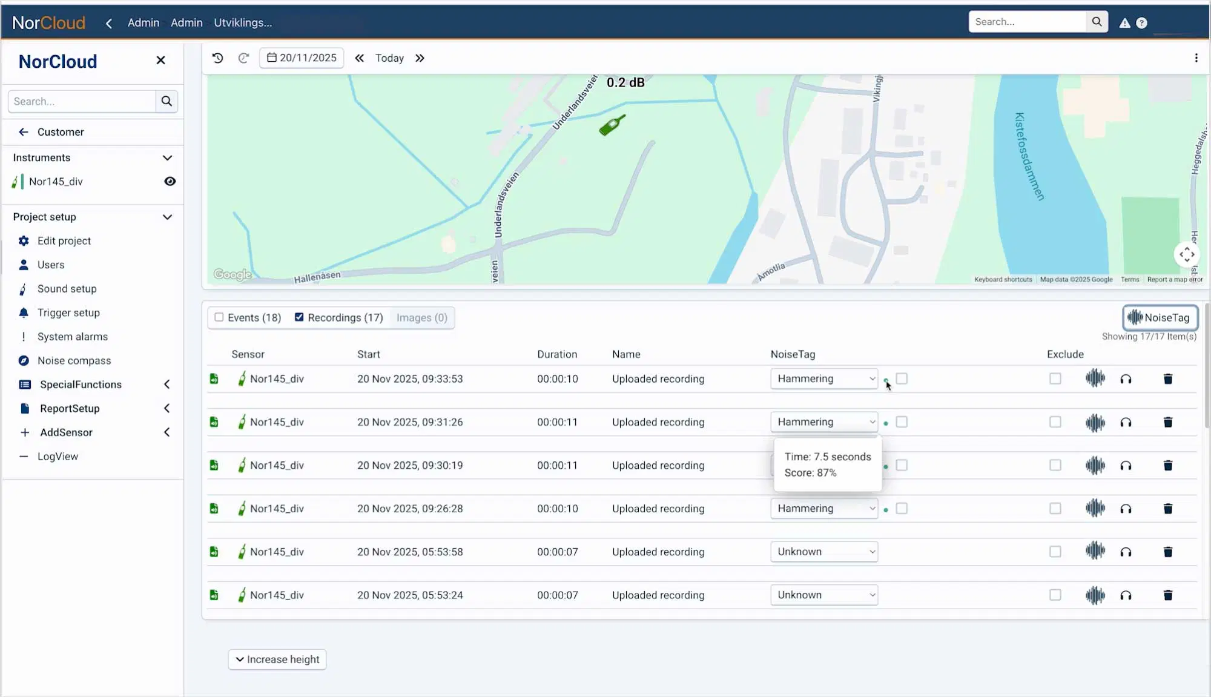Image resolution: width=1211 pixels, height=697 pixels.
Task: Open NoiseTag dropdown for the 09:33:53 recording
Action: pos(824,378)
